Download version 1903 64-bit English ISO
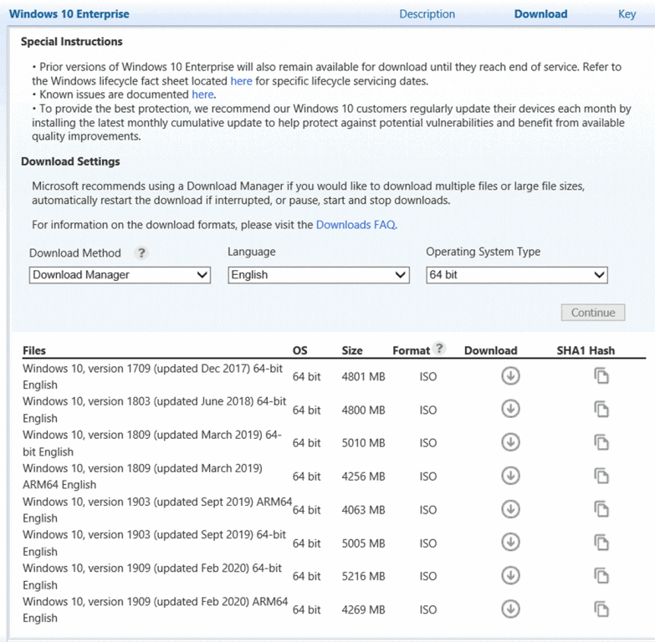655x642 pixels. (x=510, y=543)
